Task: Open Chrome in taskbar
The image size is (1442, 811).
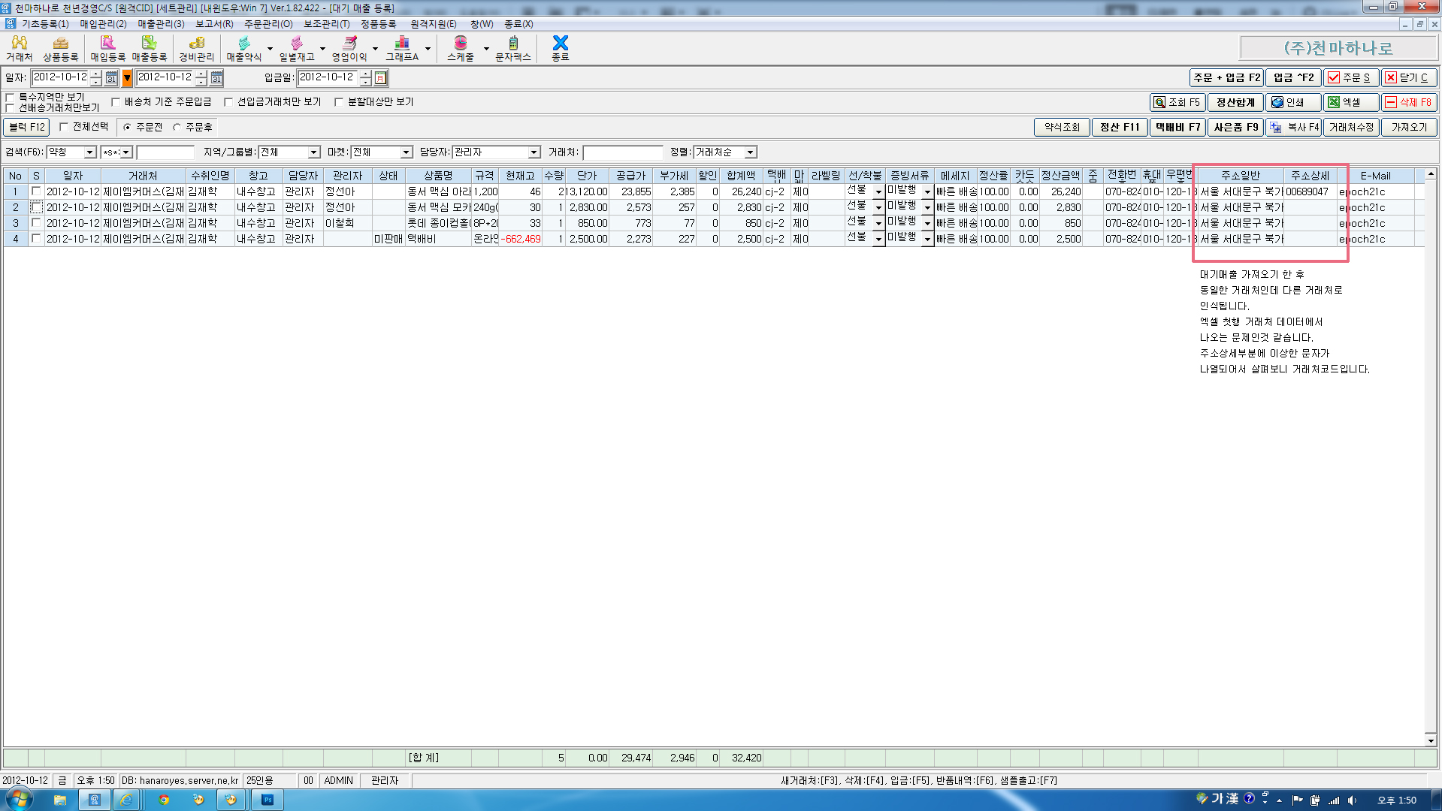Action: (x=163, y=800)
